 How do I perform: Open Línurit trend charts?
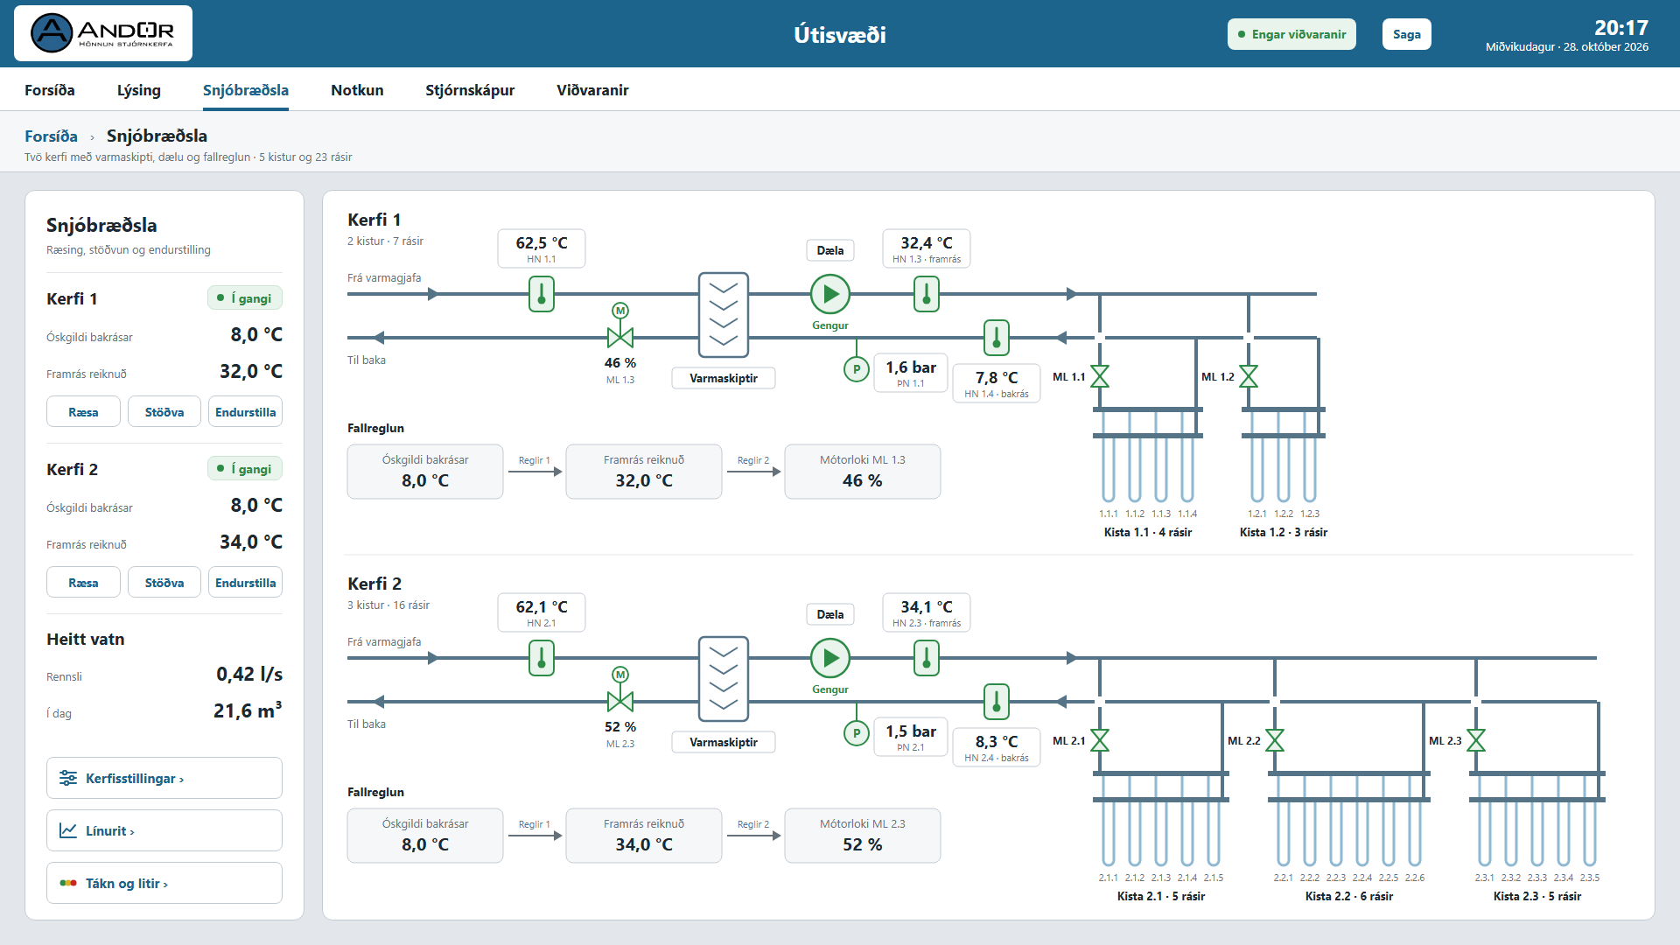tap(164, 830)
